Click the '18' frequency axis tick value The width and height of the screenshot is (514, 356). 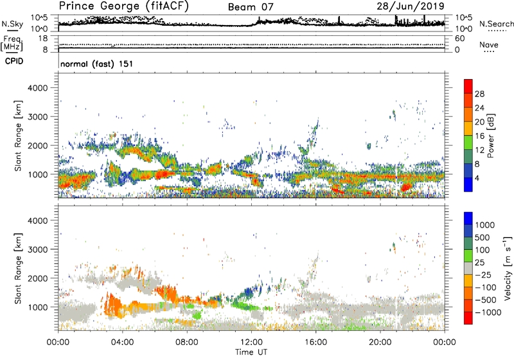pos(42,39)
